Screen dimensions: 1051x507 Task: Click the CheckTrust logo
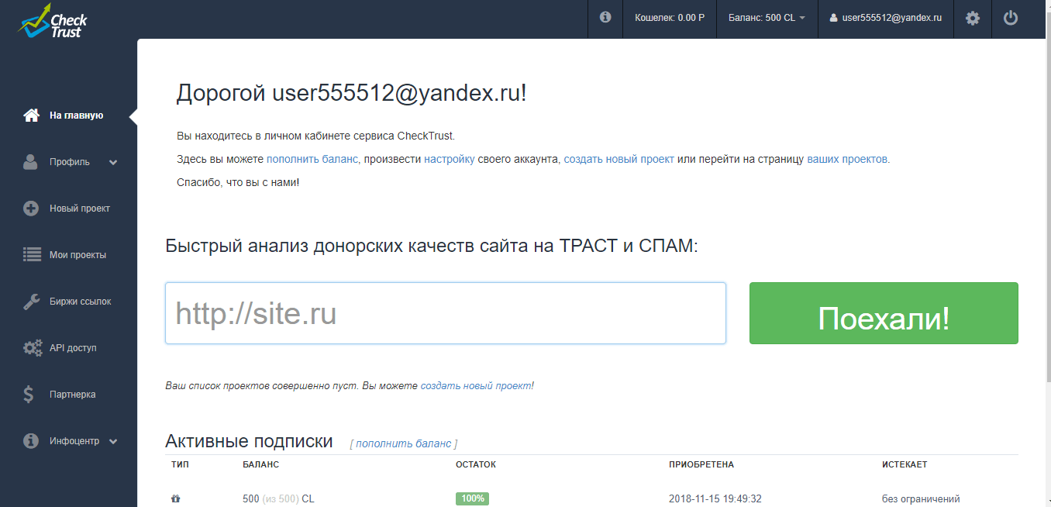tap(53, 21)
